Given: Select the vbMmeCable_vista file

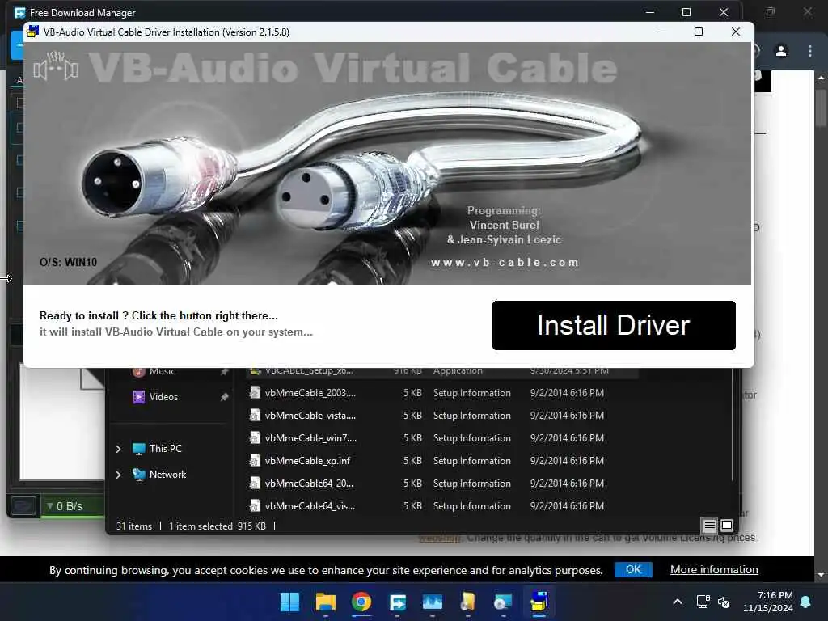Looking at the screenshot, I should [x=310, y=416].
